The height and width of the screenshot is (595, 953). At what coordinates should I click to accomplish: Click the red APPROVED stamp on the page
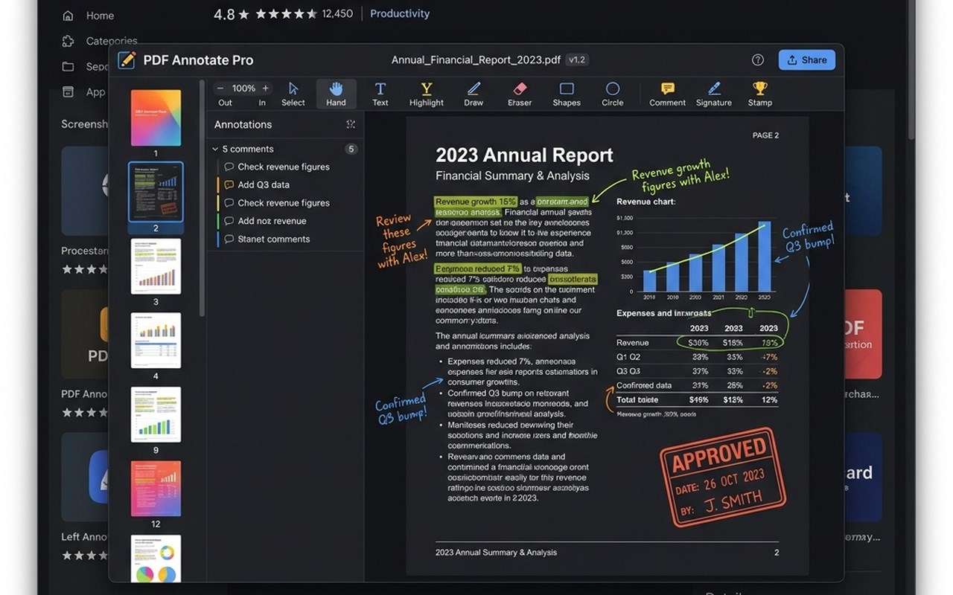coord(721,477)
